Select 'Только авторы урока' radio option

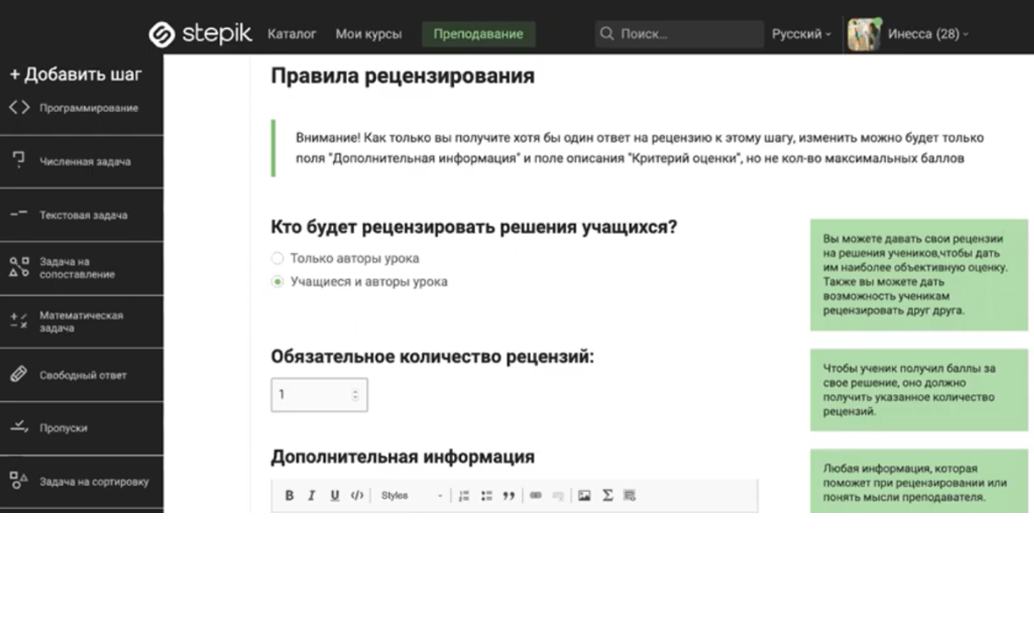pos(278,258)
